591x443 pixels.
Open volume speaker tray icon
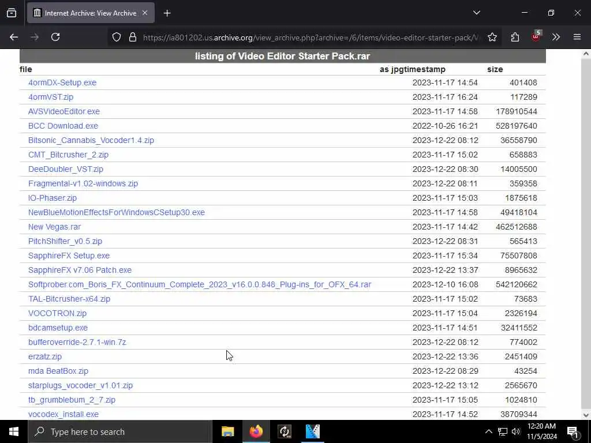pyautogui.click(x=516, y=431)
